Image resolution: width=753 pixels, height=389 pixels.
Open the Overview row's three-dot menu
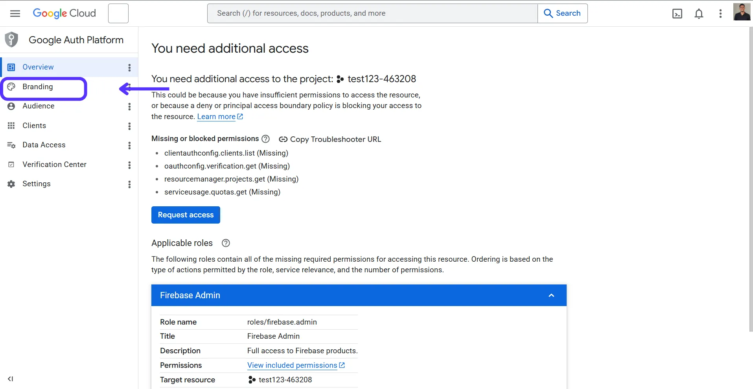129,68
